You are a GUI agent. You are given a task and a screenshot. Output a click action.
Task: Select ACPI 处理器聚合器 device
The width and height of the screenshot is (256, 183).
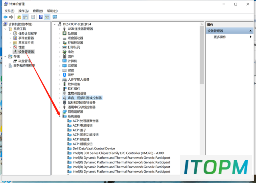click(x=86, y=121)
